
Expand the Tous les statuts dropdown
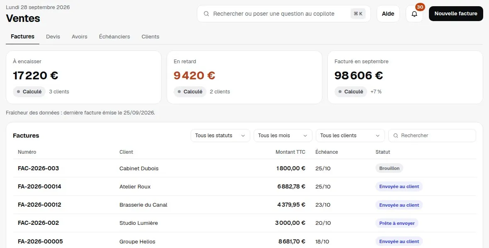(220, 136)
